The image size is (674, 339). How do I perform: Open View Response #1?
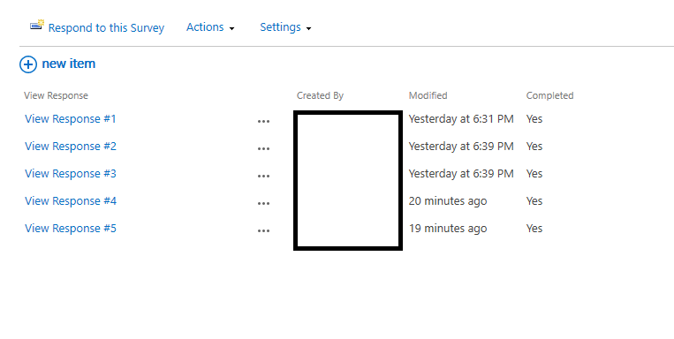point(71,118)
